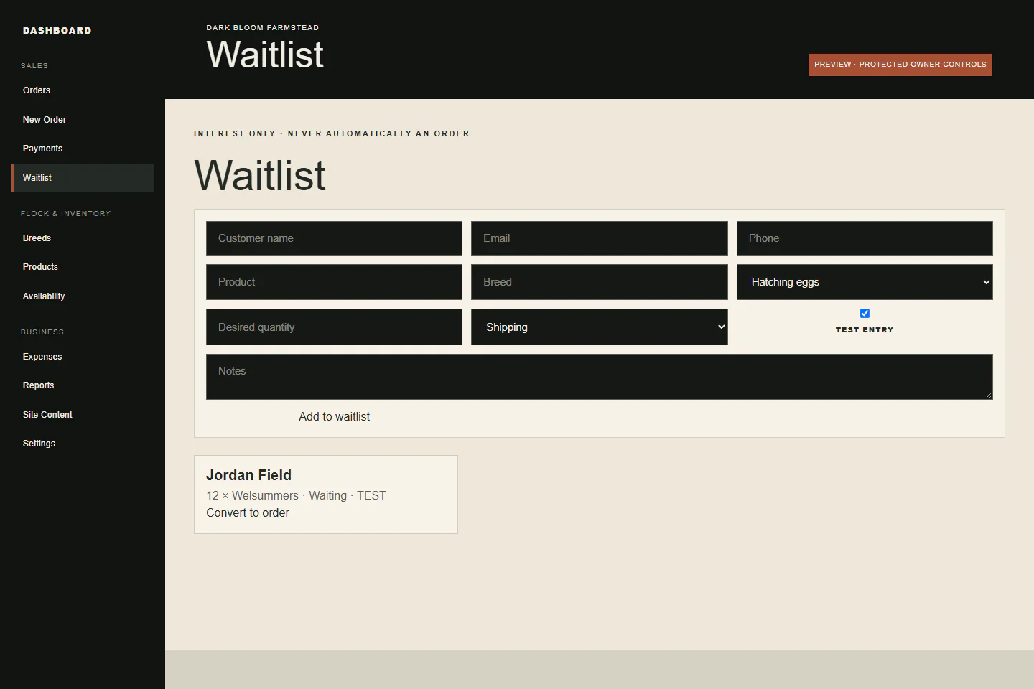Open the Orders page in sidebar
1034x689 pixels.
[x=83, y=90]
